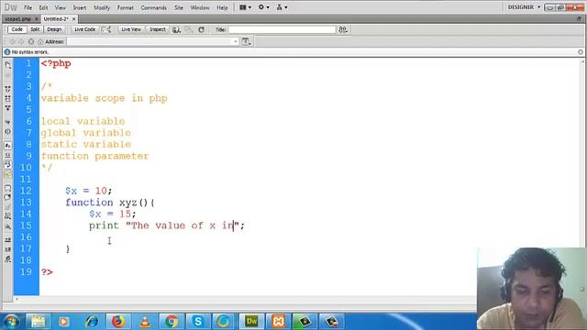Toggle line numbers in coding toolbar
587x330 pixels.
tap(8, 146)
